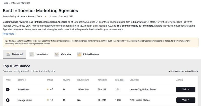Click the How this list is built notice
Screen dimensions: 201x106
(x=101, y=42)
